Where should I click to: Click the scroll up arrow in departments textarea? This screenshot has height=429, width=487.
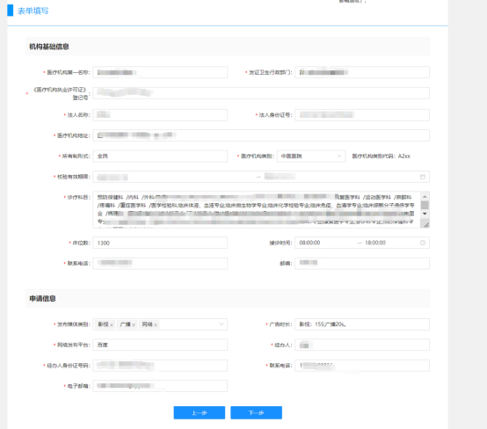[x=425, y=196]
